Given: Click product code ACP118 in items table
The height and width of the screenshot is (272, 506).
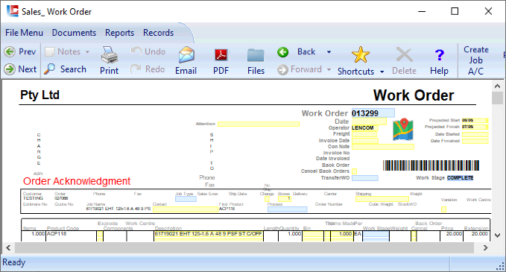Looking at the screenshot, I should 57,234.
